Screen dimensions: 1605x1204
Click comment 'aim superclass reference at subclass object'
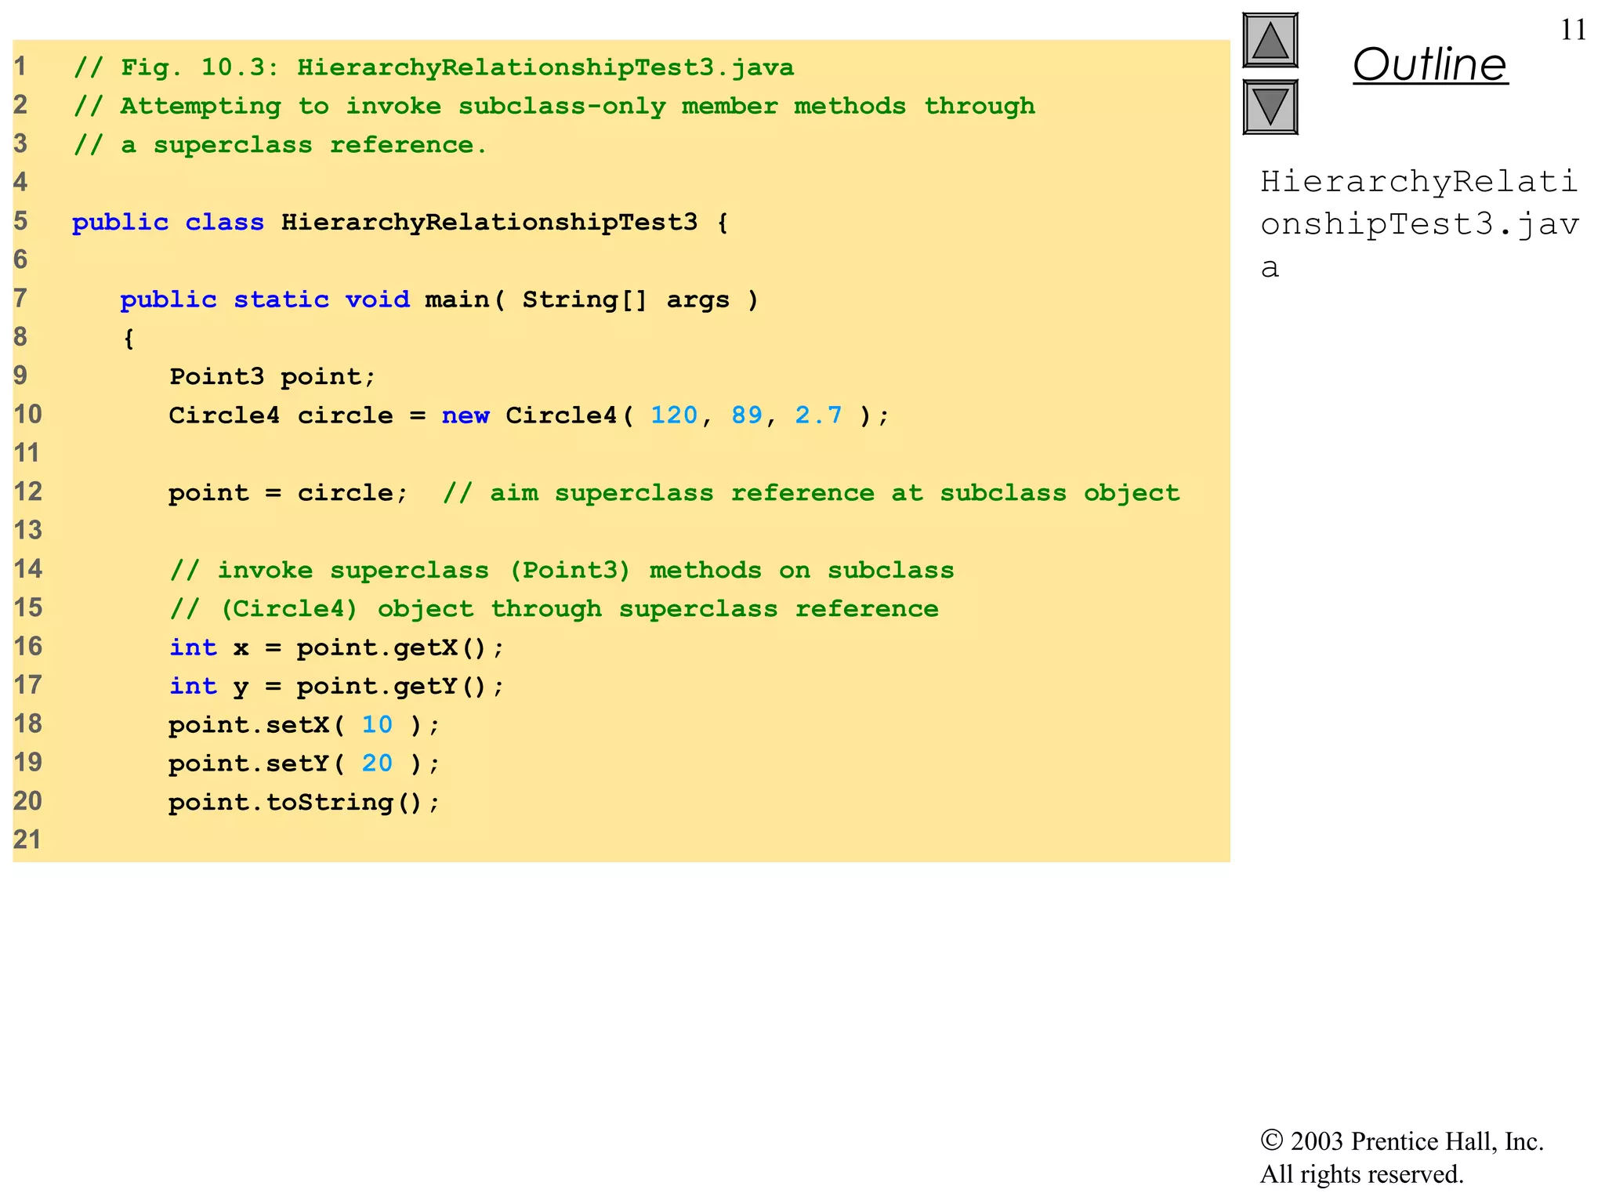click(x=835, y=493)
